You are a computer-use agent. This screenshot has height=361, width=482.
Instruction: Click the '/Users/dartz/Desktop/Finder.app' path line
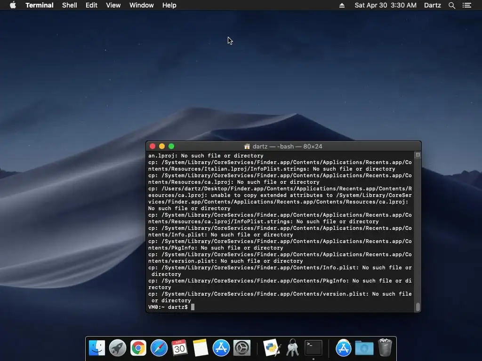(280, 188)
